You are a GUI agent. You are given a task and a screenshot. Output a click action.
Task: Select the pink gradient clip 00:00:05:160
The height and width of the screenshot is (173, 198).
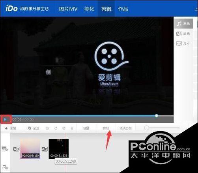tap(30, 149)
